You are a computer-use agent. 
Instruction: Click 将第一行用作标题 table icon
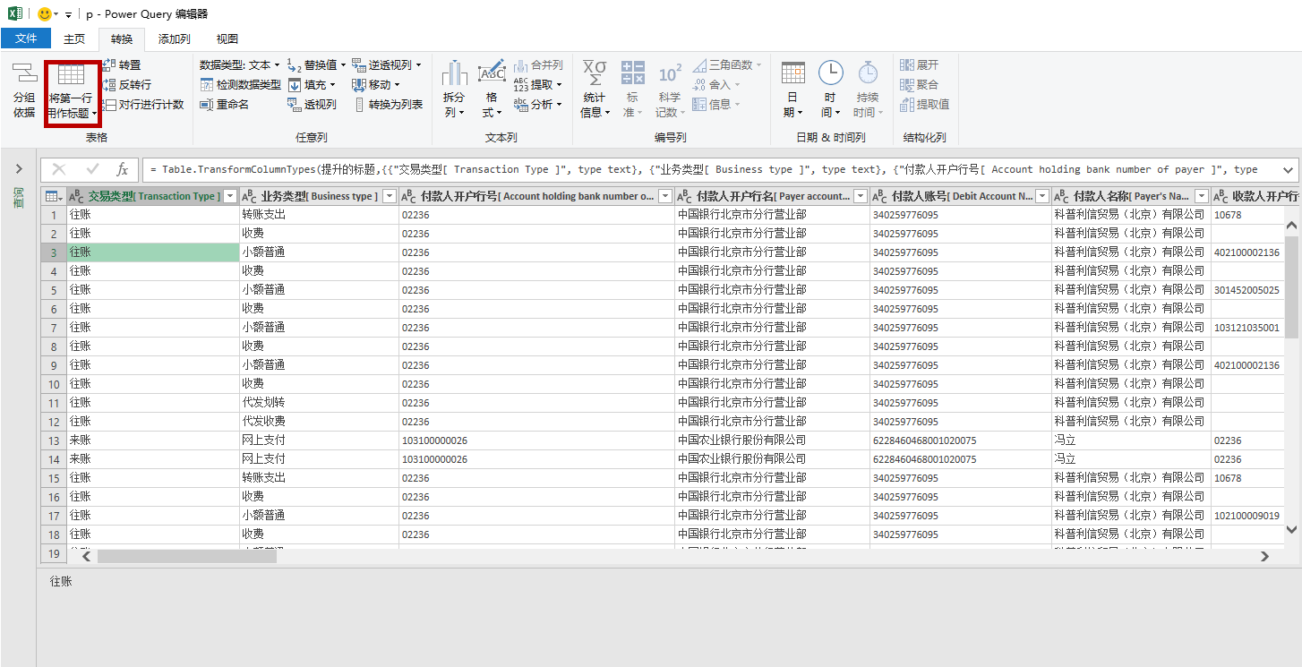click(72, 75)
